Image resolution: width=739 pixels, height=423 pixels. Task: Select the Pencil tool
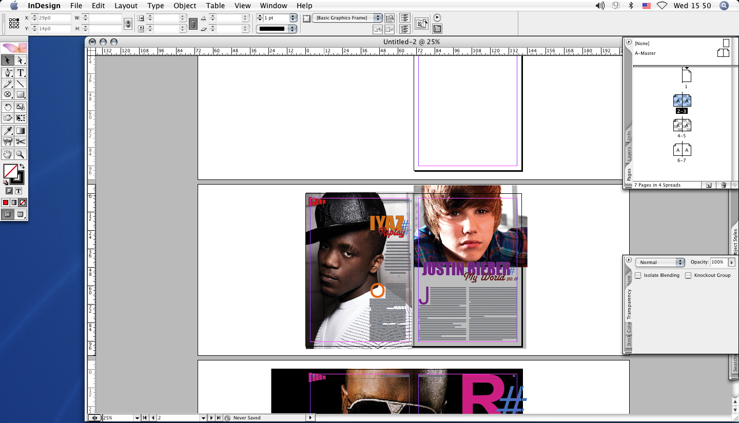(8, 84)
